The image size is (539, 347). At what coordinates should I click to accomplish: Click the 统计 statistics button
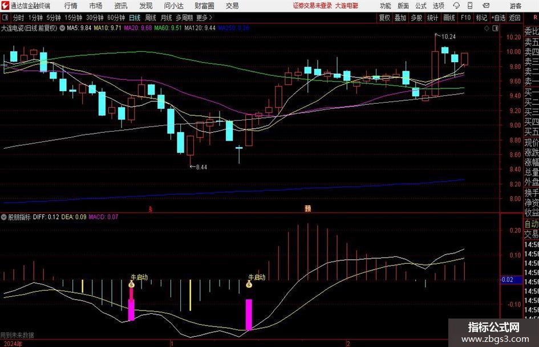[x=432, y=18]
